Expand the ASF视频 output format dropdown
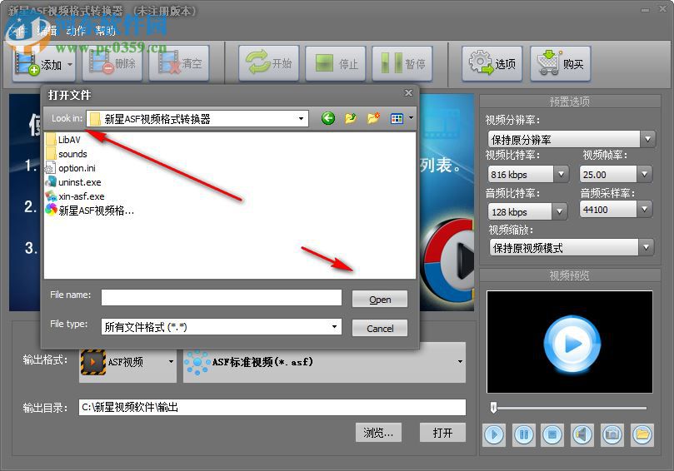The height and width of the screenshot is (471, 674). point(171,361)
